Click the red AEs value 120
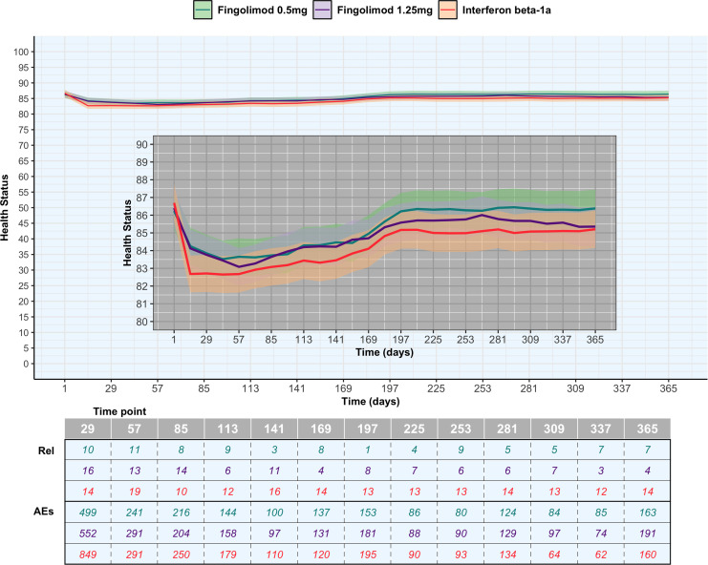This screenshot has width=708, height=565. 321,555
